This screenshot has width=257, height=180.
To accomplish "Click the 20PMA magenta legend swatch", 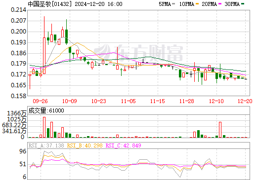I will 220,4.
